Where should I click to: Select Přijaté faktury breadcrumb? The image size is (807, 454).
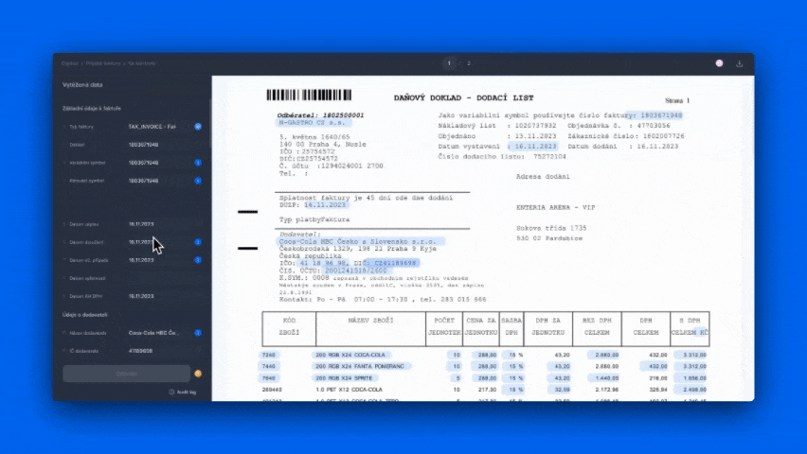point(103,63)
